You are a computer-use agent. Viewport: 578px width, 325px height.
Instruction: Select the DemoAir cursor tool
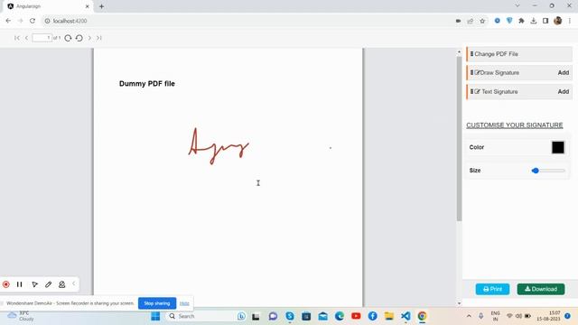[x=34, y=284]
